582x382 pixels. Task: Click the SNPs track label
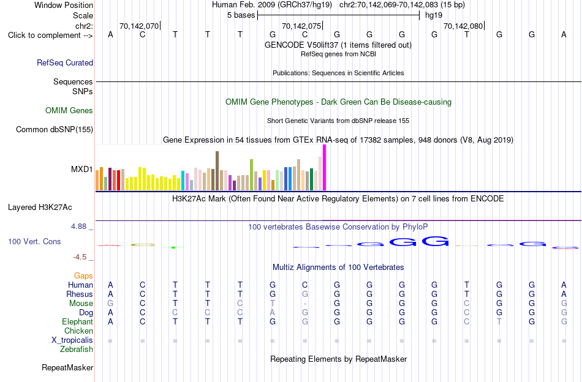tap(83, 91)
